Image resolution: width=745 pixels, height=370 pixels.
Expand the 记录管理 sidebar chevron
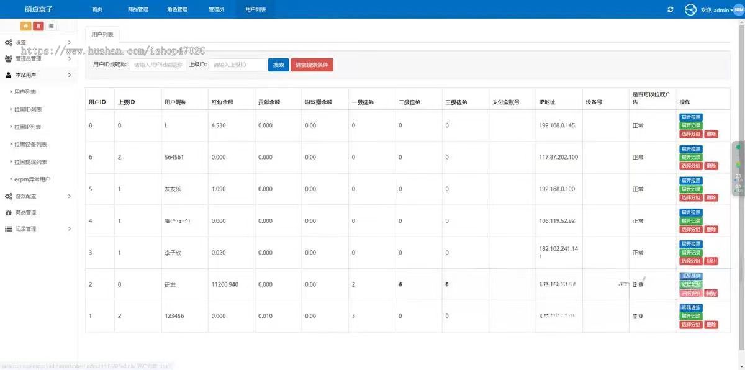(69, 228)
